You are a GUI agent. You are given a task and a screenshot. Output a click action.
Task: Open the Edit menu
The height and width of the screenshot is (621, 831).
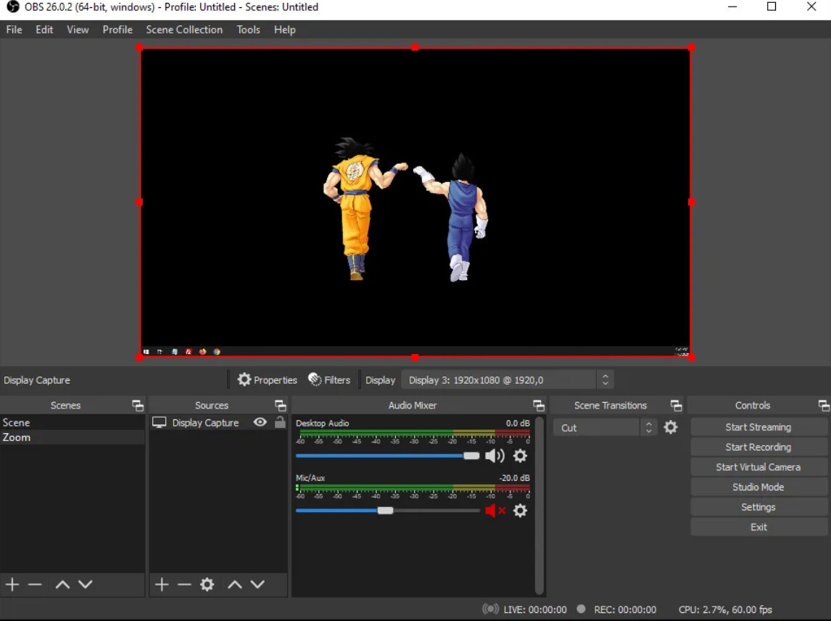[x=44, y=30]
